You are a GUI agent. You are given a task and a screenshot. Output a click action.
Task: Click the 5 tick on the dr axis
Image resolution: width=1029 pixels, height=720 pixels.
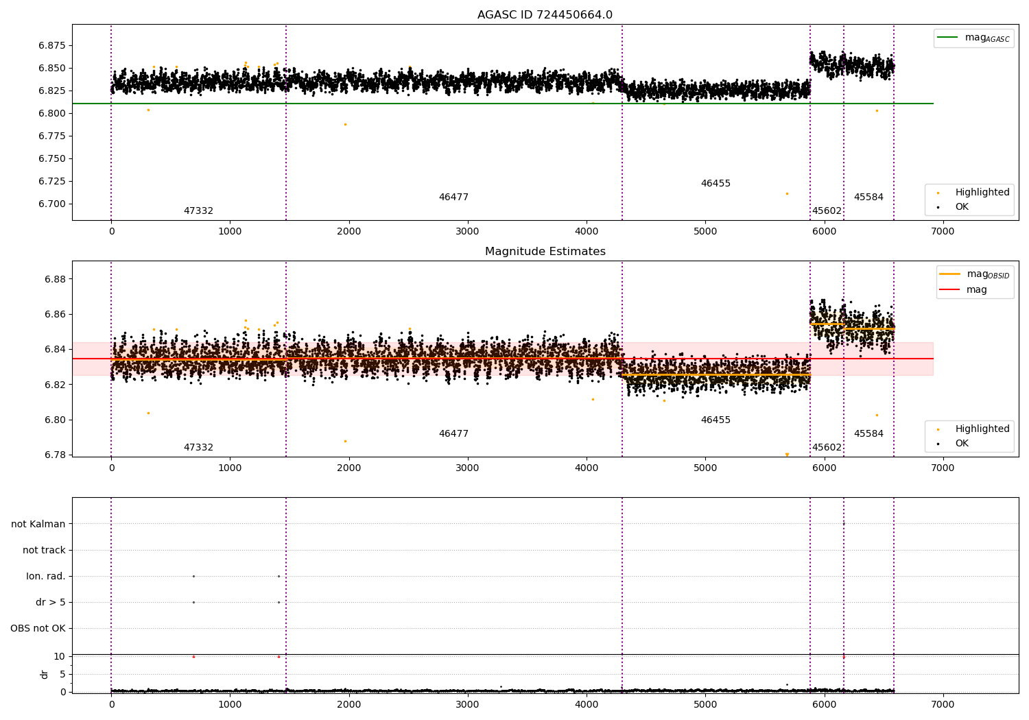62,674
